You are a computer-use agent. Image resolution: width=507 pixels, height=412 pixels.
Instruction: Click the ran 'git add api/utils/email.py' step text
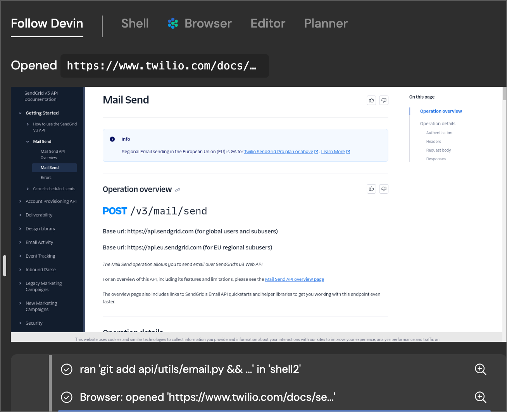[190, 369]
